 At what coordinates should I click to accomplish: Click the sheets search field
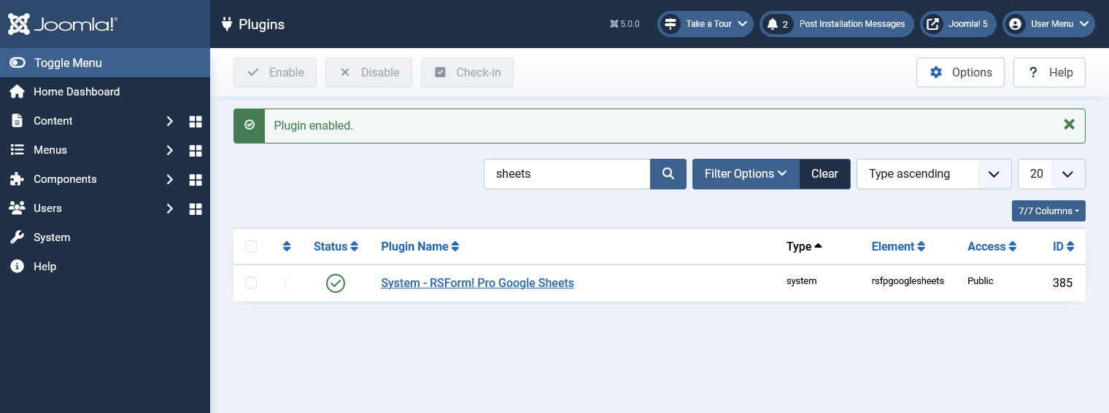[567, 174]
